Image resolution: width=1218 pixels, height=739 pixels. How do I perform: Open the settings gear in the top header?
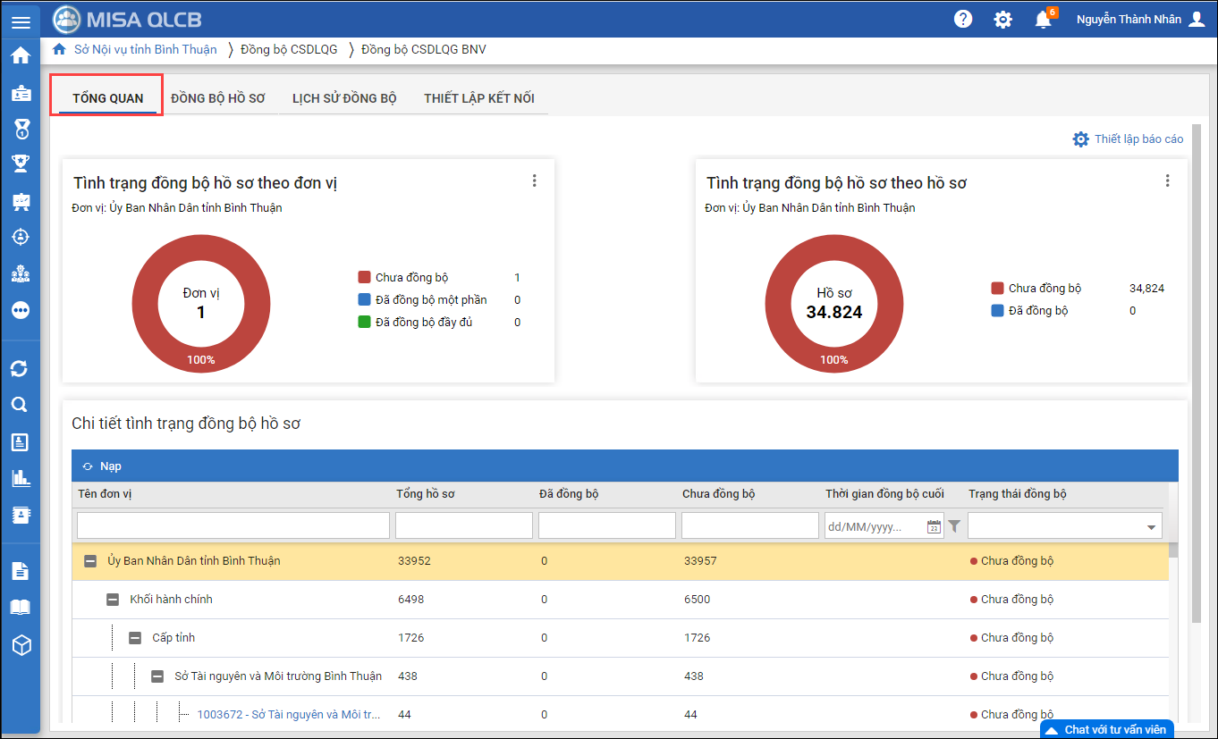click(x=1003, y=20)
